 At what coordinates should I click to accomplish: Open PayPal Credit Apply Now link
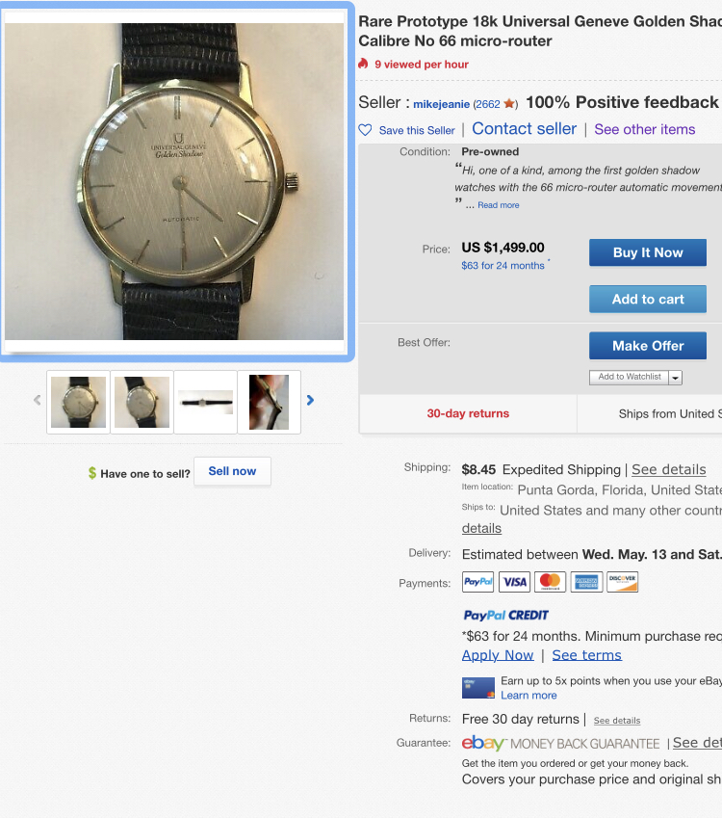coord(498,655)
